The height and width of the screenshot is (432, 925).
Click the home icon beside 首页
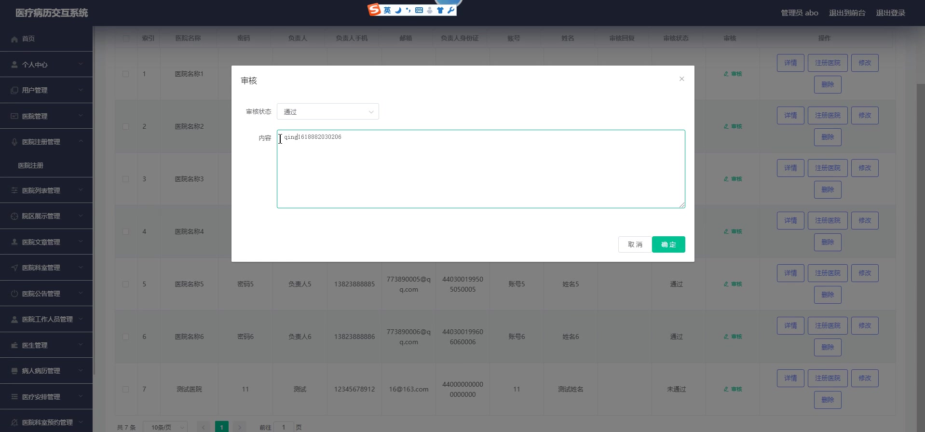click(14, 39)
